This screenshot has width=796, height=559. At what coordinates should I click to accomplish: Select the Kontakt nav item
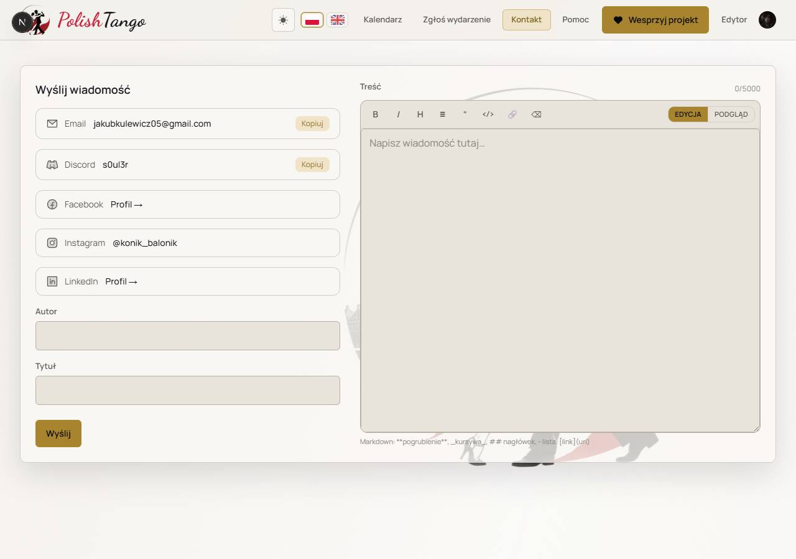click(x=527, y=20)
